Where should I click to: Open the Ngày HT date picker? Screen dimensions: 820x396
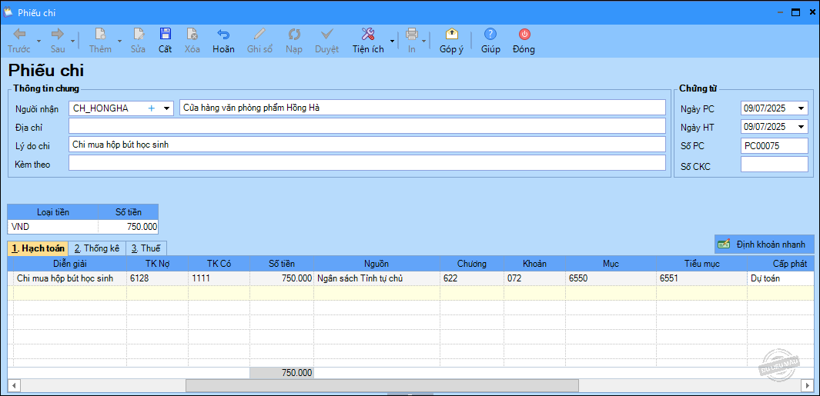click(802, 126)
